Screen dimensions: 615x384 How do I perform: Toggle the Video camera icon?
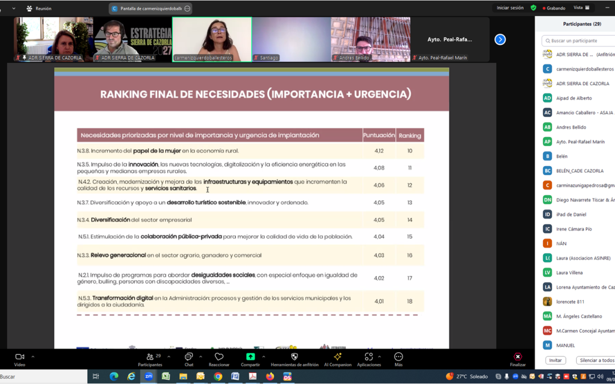click(19, 357)
